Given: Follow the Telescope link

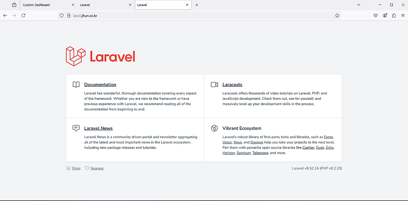Looking at the screenshot, I should [260, 153].
